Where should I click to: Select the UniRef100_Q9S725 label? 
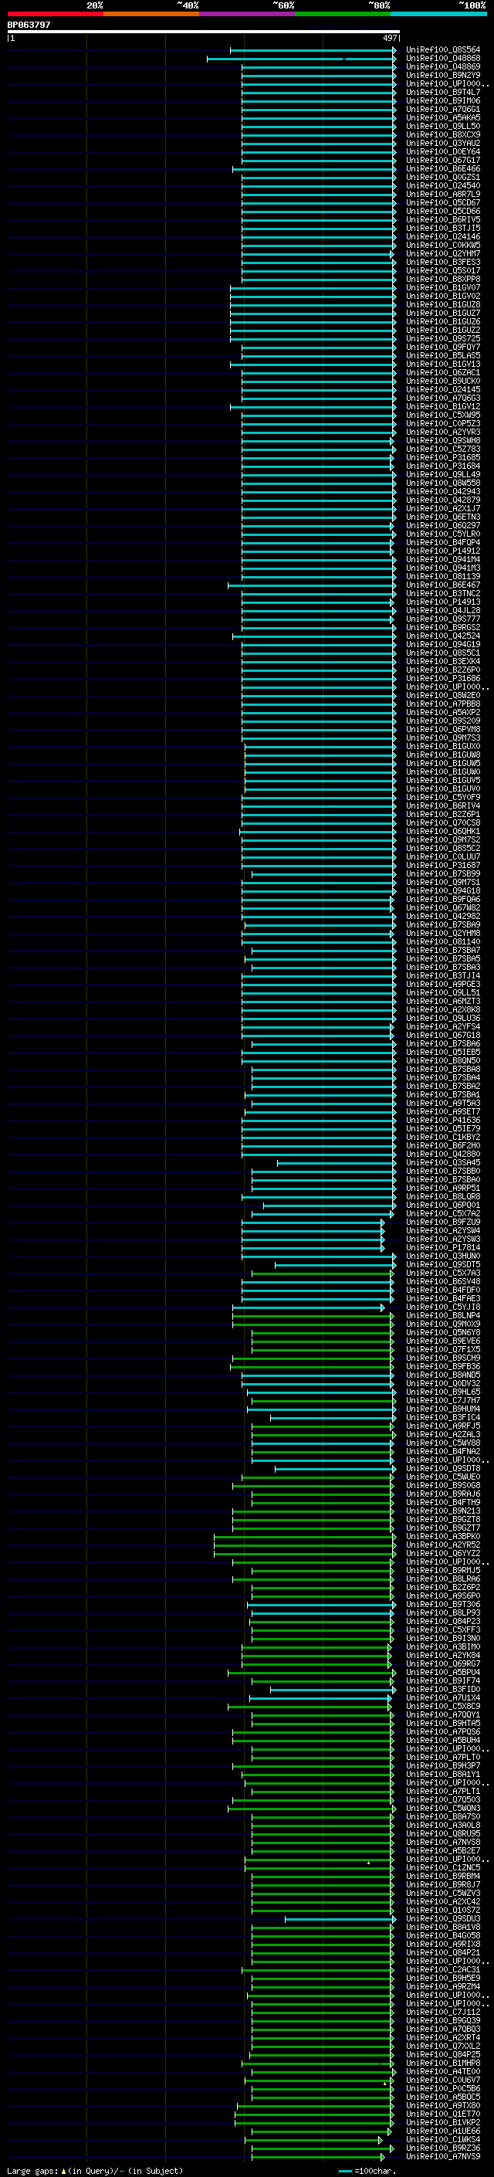[443, 339]
